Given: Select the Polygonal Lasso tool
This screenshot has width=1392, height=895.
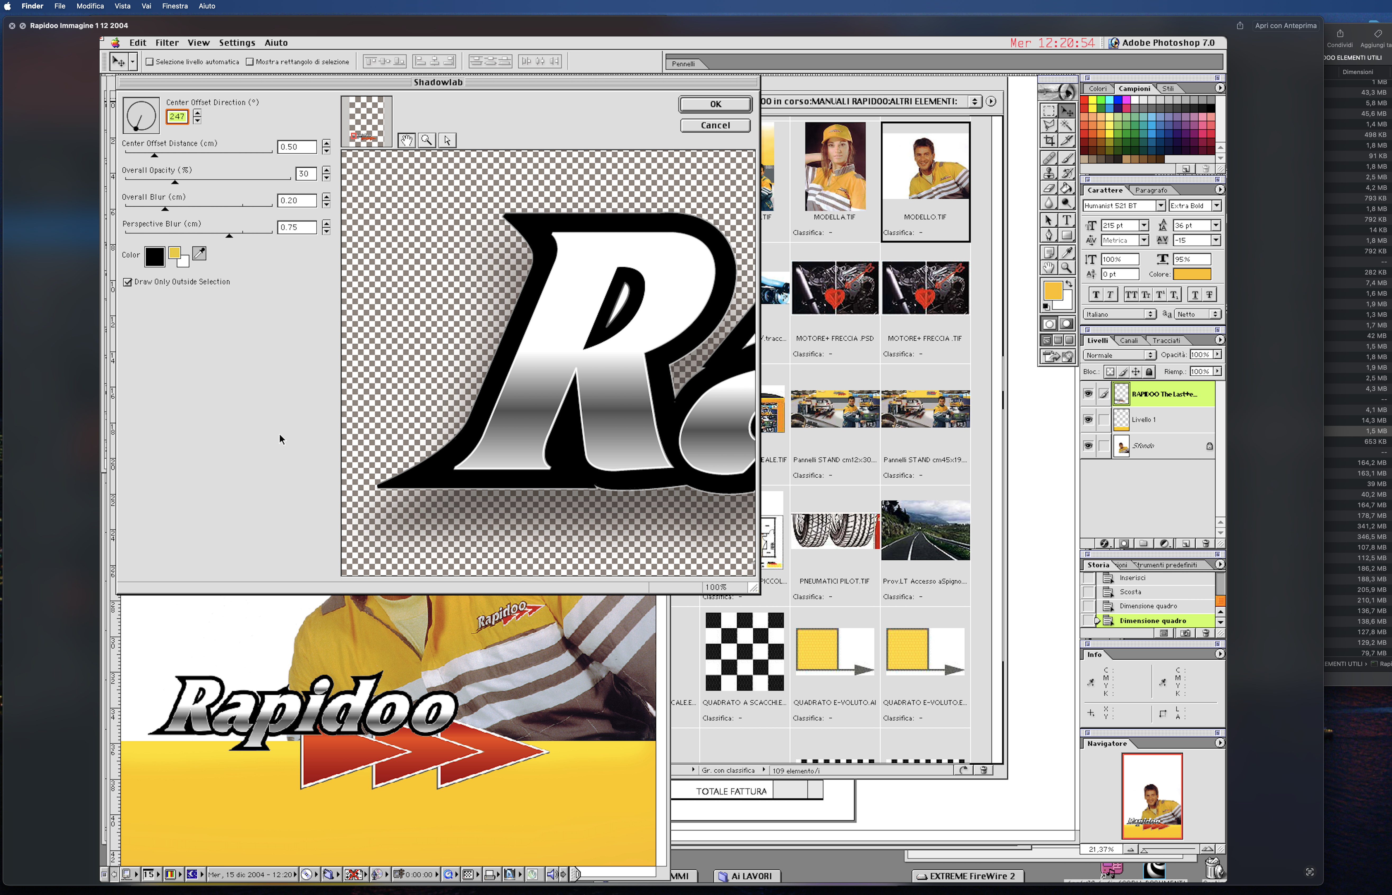Looking at the screenshot, I should pos(1049,126).
